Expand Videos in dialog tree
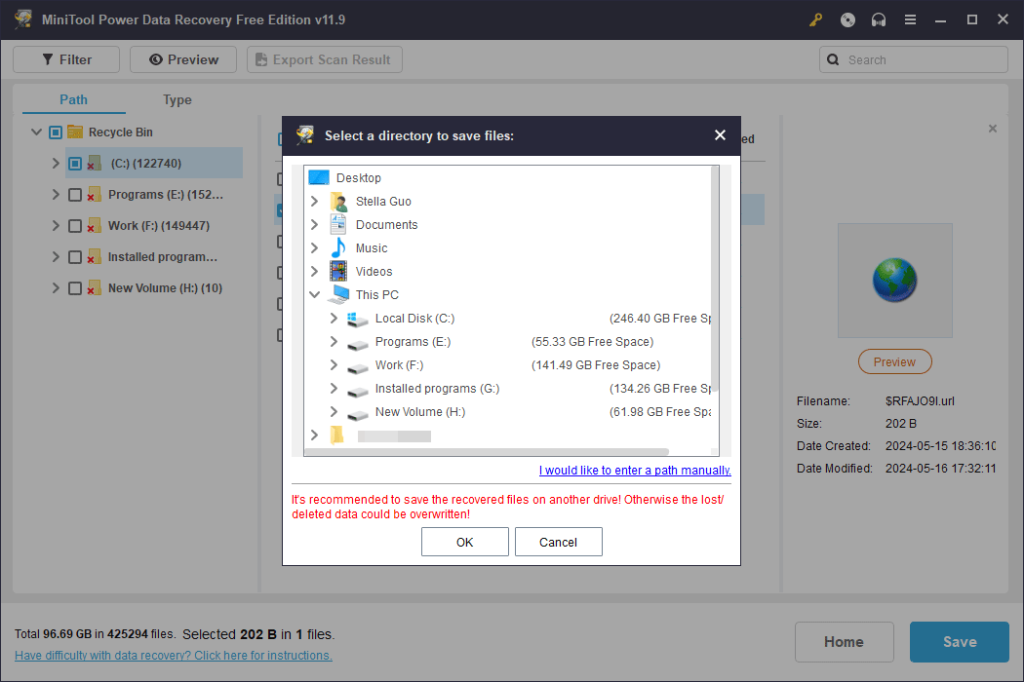This screenshot has width=1024, height=682. 314,272
